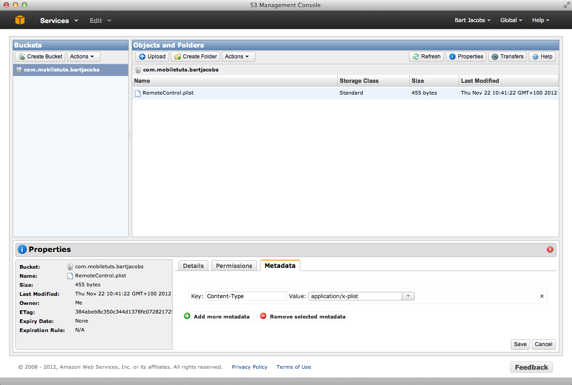Click the Properties bucket name icon

pyautogui.click(x=70, y=267)
